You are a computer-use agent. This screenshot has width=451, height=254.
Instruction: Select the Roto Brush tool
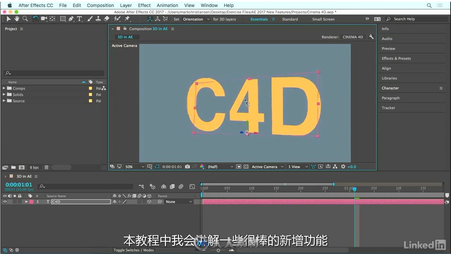(118, 19)
